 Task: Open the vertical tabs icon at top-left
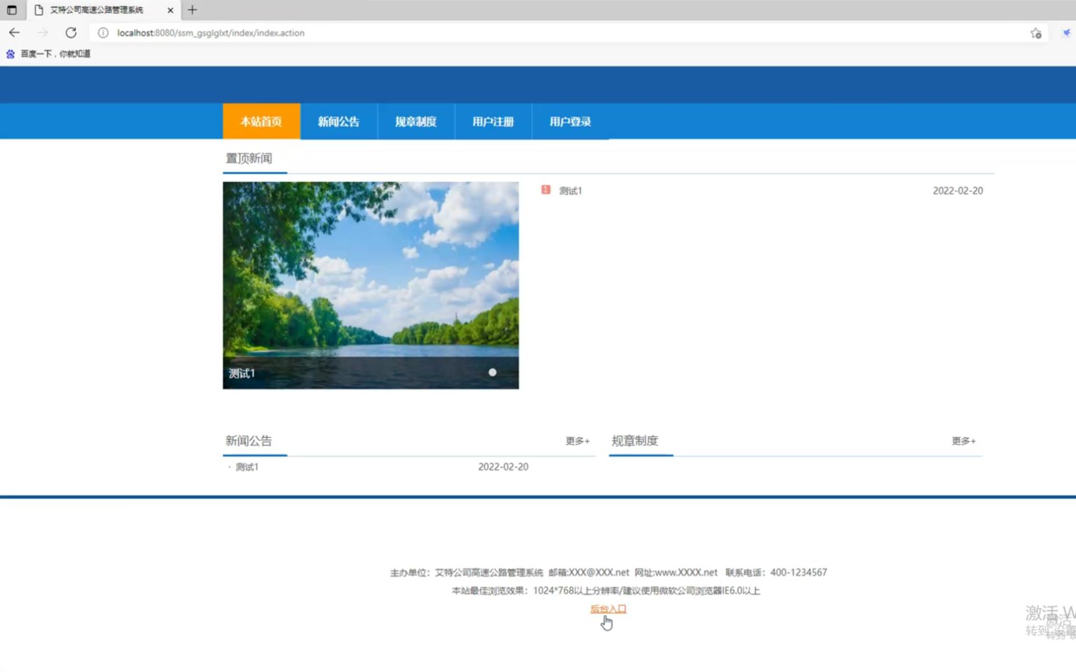pyautogui.click(x=11, y=10)
